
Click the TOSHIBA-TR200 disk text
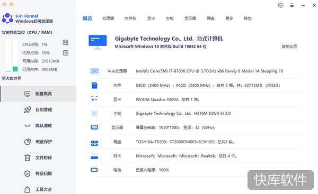click(185, 142)
